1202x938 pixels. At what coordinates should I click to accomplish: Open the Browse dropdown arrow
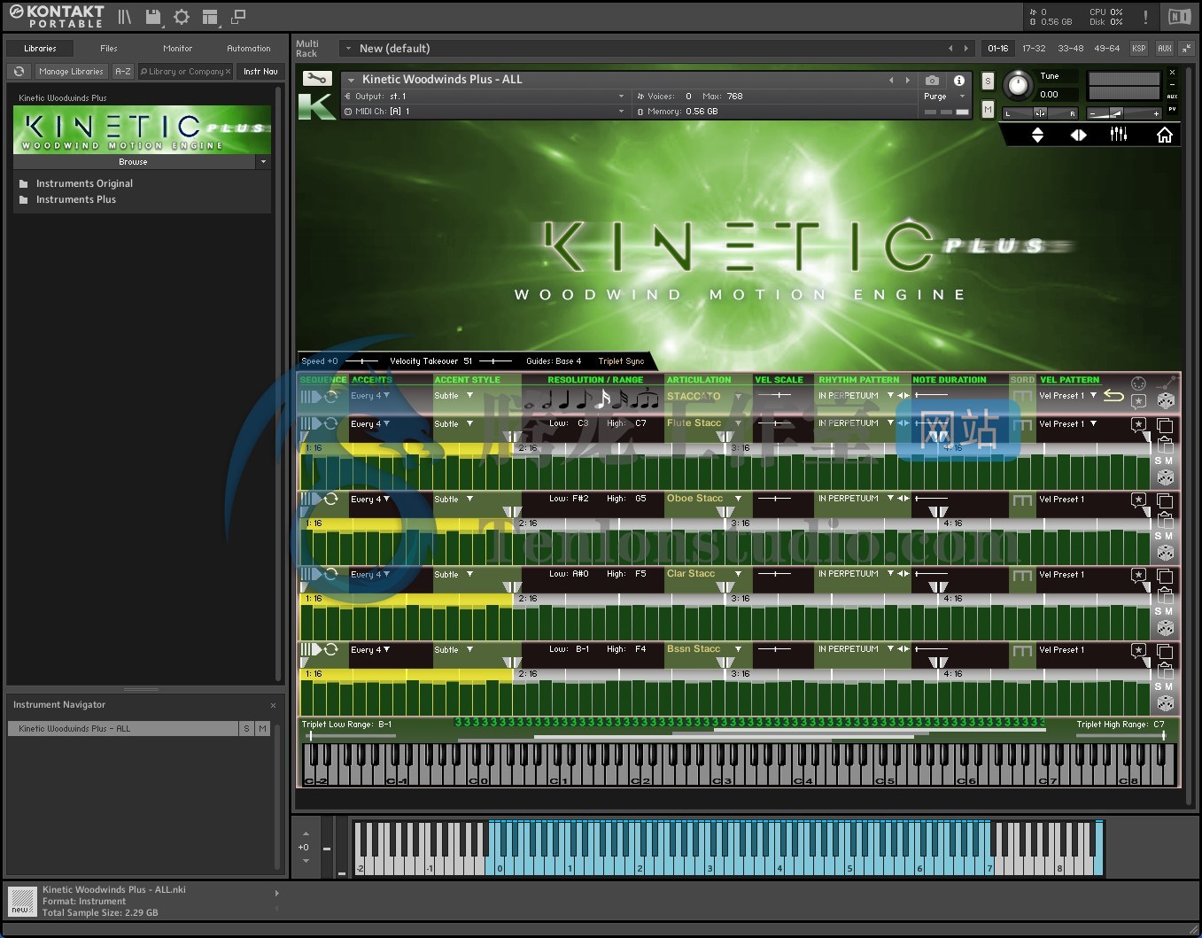tap(263, 162)
